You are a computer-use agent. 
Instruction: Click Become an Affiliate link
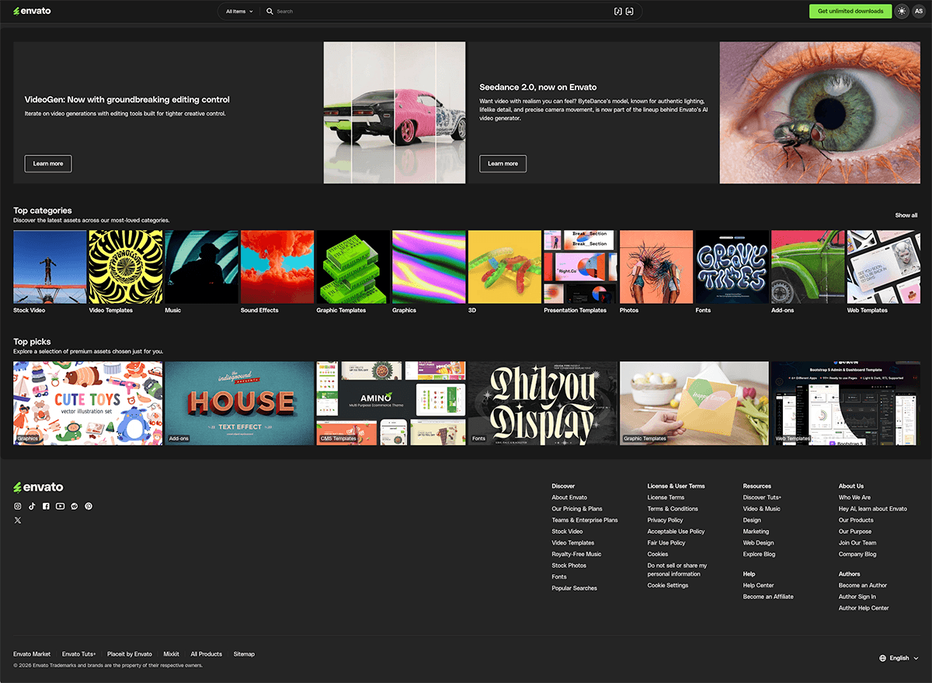768,597
